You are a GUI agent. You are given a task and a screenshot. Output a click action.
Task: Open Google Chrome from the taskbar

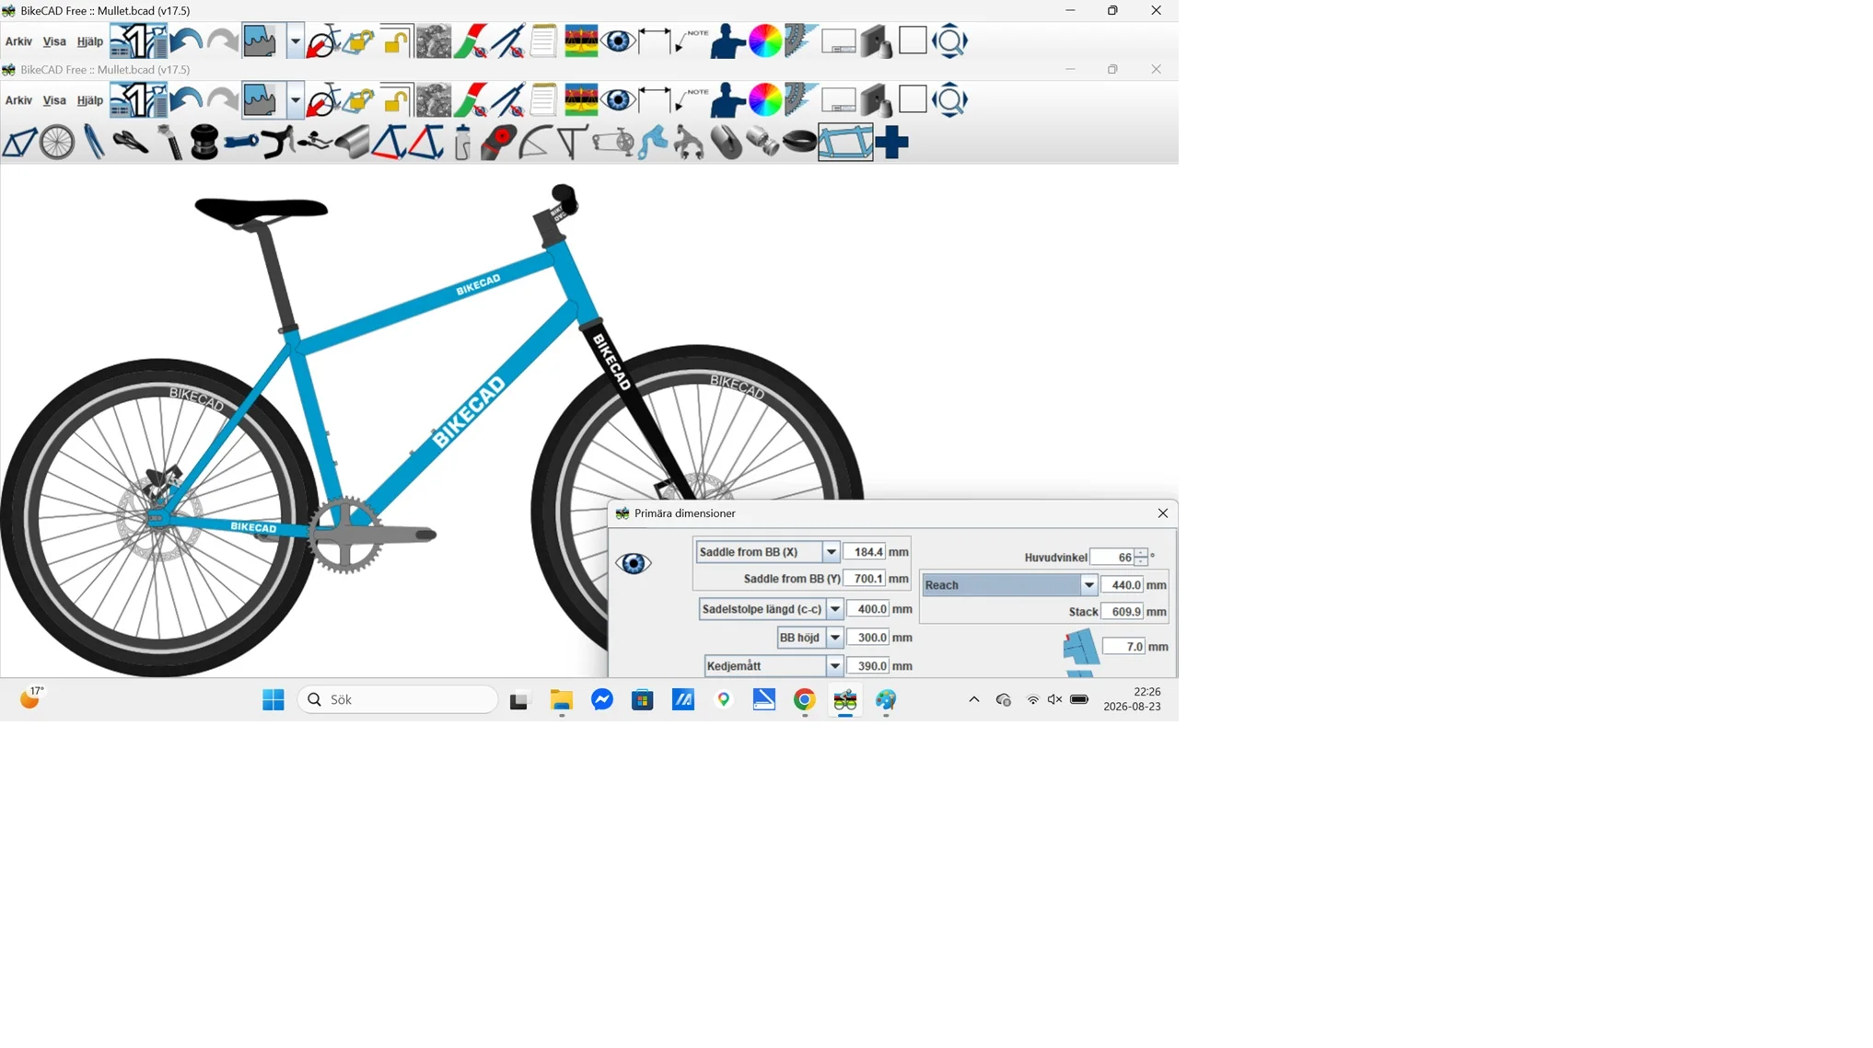point(804,700)
